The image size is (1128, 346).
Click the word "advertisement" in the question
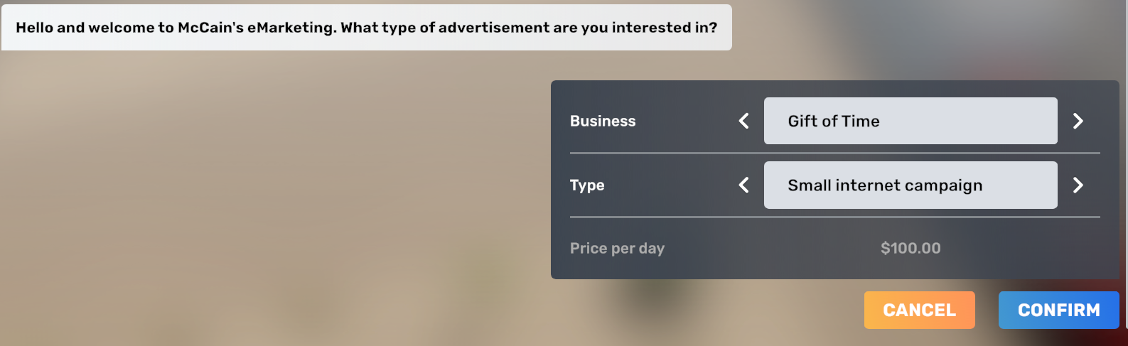pyautogui.click(x=493, y=28)
